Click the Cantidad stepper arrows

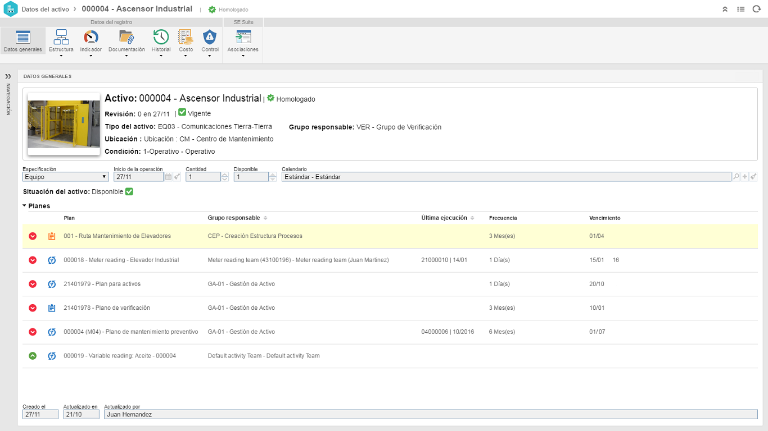coord(225,177)
